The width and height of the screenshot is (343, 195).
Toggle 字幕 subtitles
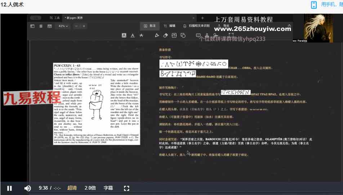tap(108, 188)
